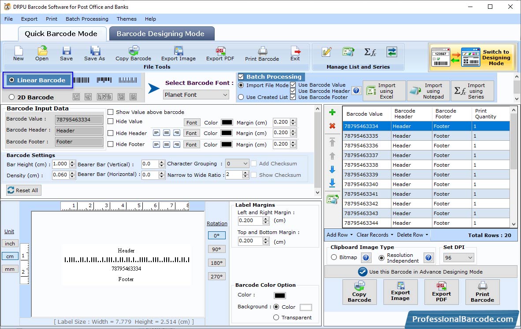The width and height of the screenshot is (521, 329).
Task: Select Use Created List option
Action: (241, 97)
